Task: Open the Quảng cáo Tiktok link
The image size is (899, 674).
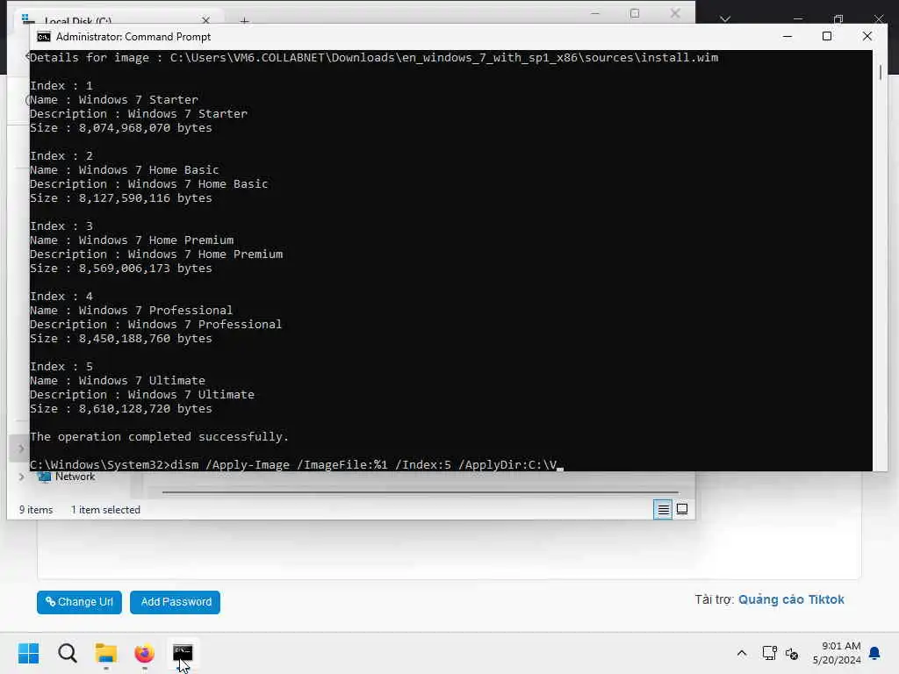Action: 791,599
